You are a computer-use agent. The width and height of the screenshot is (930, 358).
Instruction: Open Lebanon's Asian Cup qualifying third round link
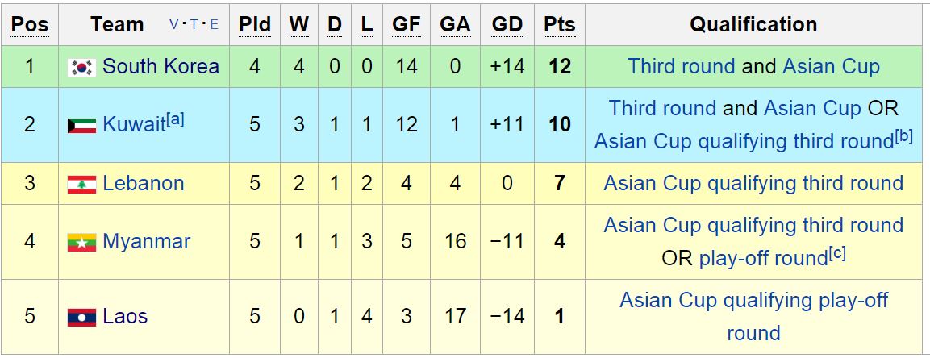pos(753,183)
